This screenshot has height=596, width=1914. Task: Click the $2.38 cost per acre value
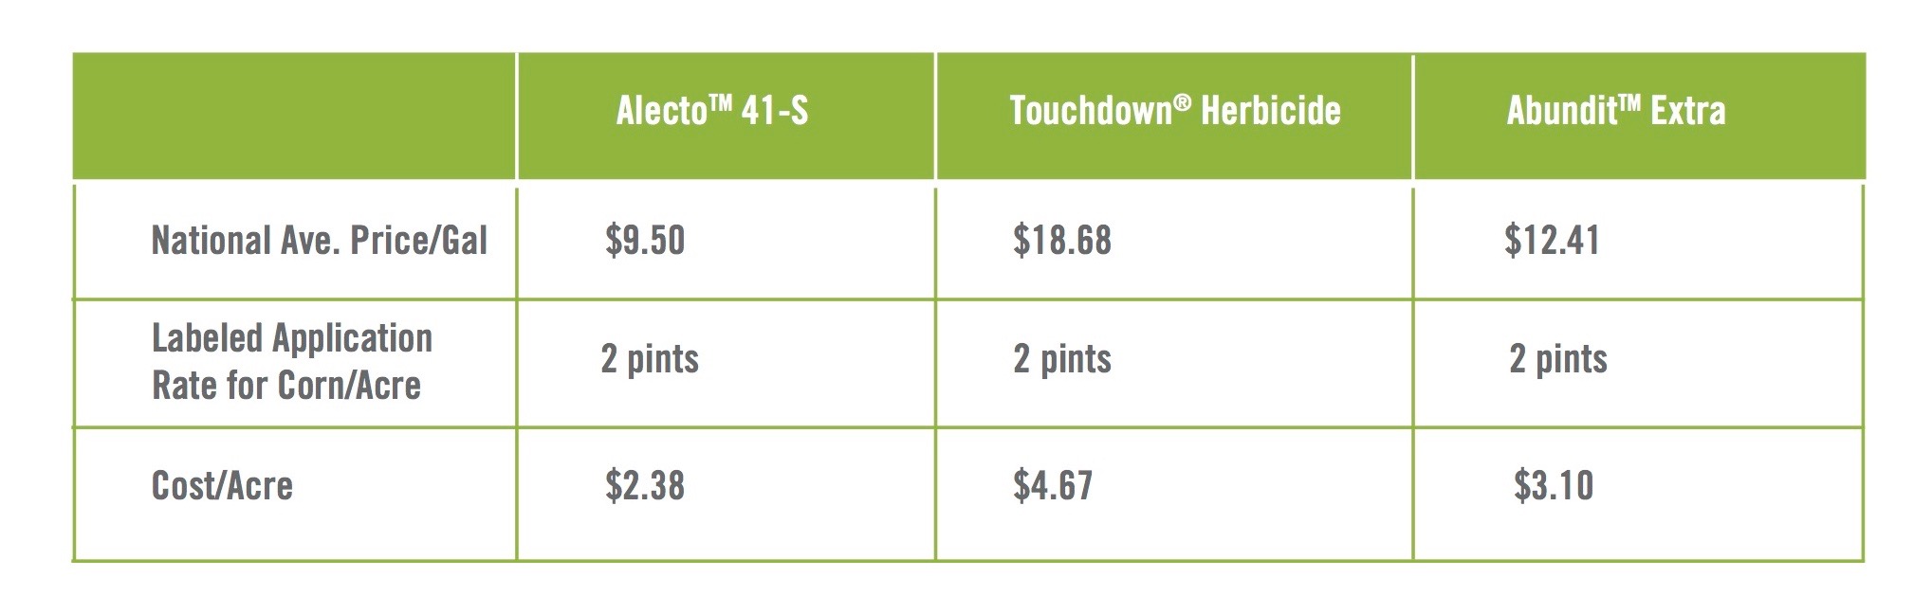click(x=645, y=485)
